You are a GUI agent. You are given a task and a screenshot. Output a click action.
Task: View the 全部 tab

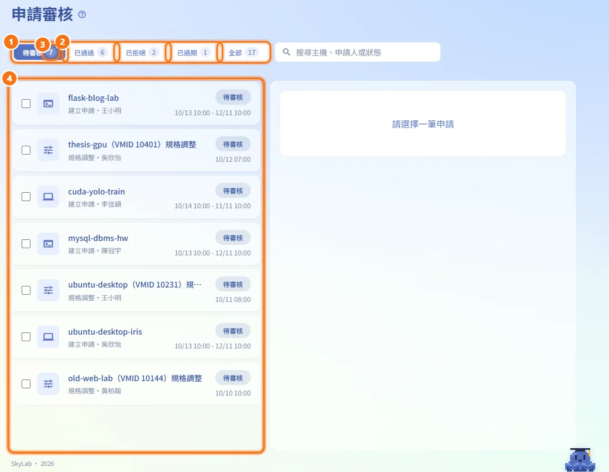click(x=244, y=53)
